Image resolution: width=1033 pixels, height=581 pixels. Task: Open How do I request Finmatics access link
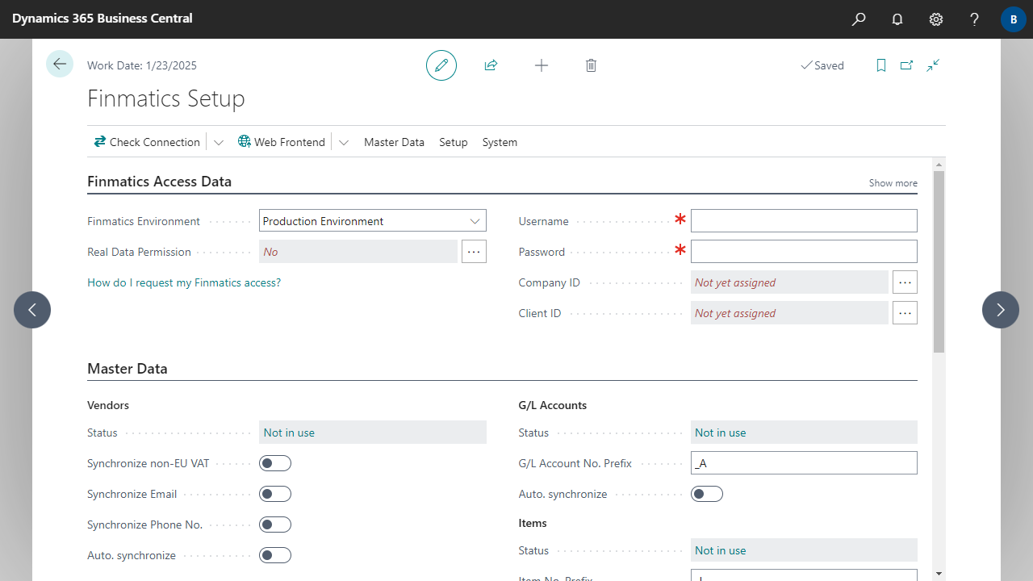coord(184,282)
